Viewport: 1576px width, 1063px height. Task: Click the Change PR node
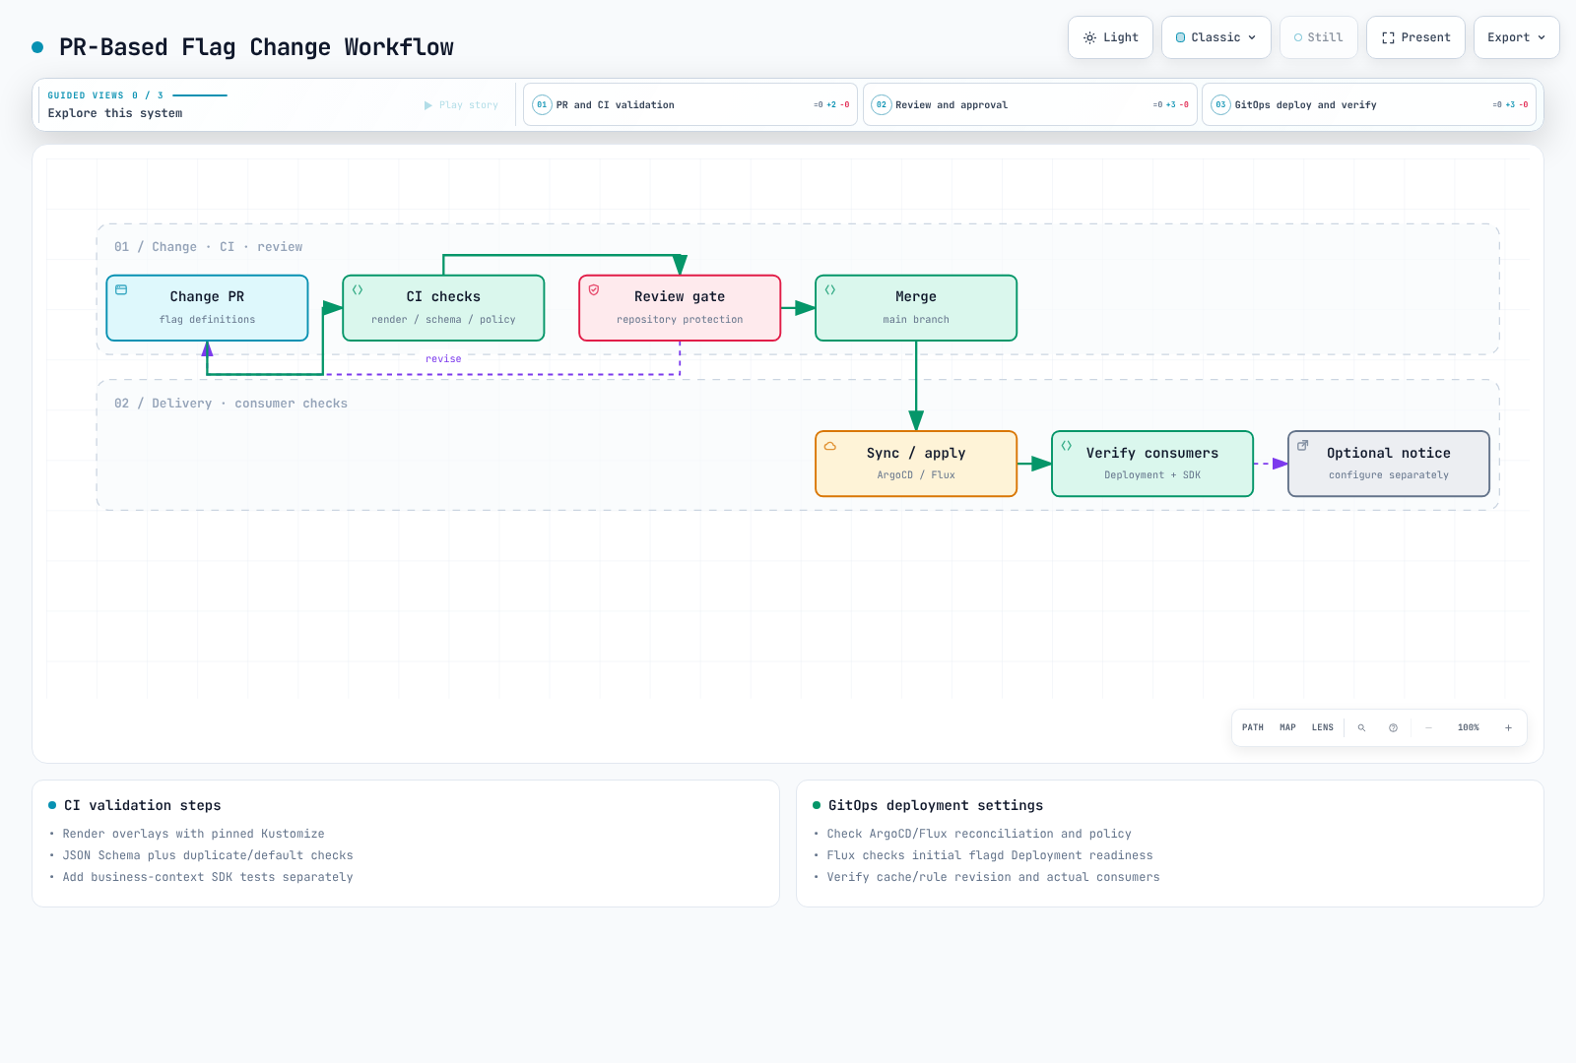point(207,308)
